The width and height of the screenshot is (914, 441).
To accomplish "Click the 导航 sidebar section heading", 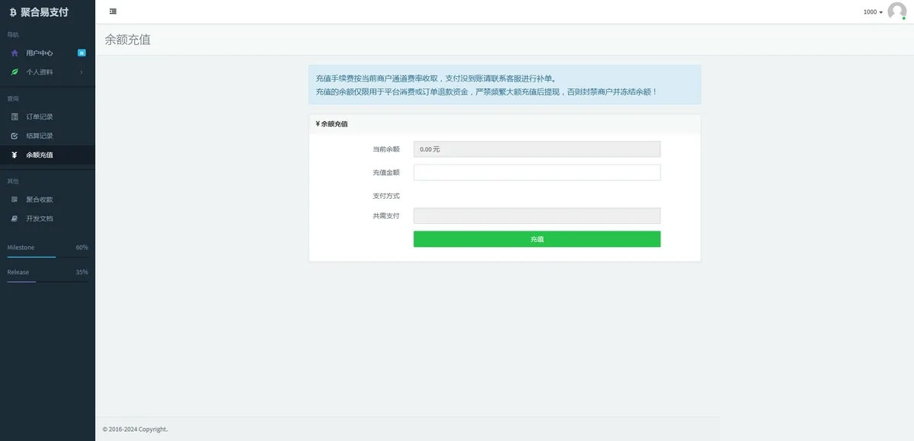I will tap(13, 34).
